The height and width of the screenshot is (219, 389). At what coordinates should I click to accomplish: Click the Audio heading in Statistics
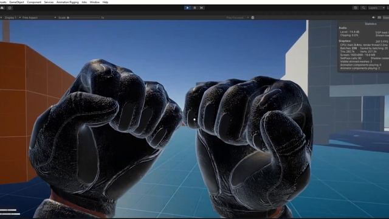point(343,28)
